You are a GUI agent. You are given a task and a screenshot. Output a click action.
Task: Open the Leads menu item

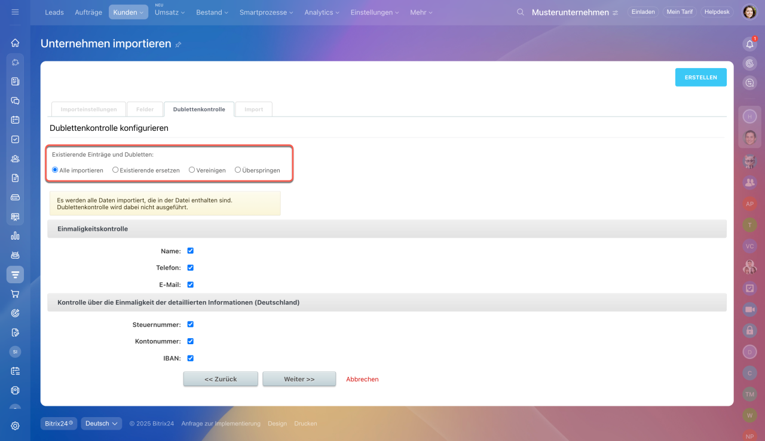click(54, 12)
